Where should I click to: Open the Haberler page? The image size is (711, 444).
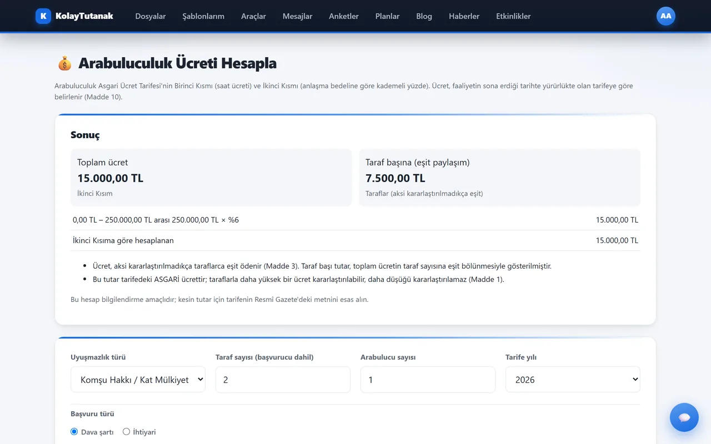(x=464, y=16)
